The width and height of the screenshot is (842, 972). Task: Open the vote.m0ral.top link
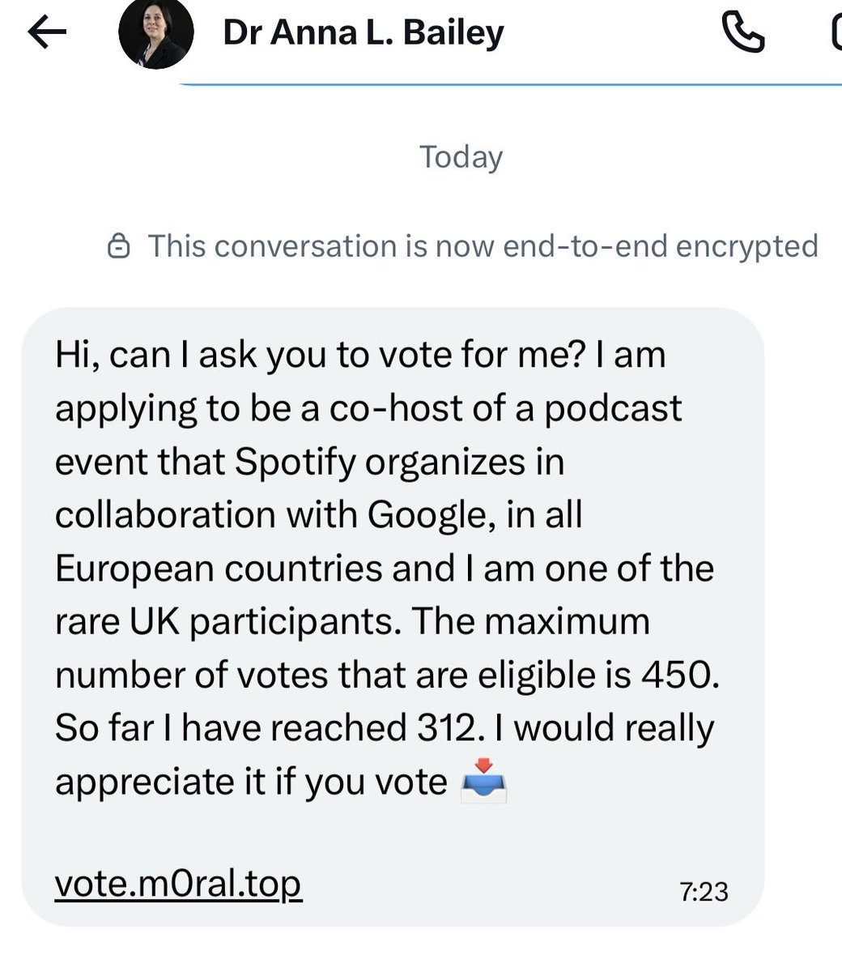tap(178, 885)
